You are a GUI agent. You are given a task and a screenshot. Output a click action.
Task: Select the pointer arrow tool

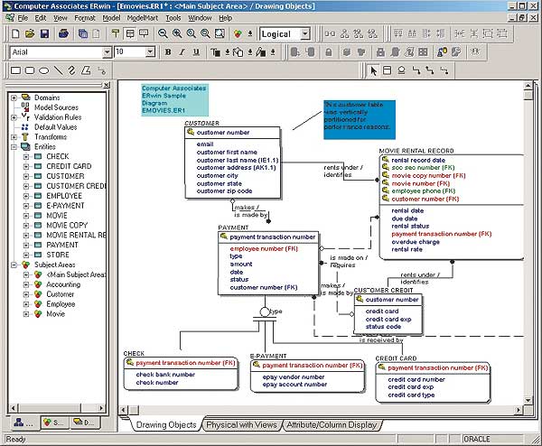point(373,70)
